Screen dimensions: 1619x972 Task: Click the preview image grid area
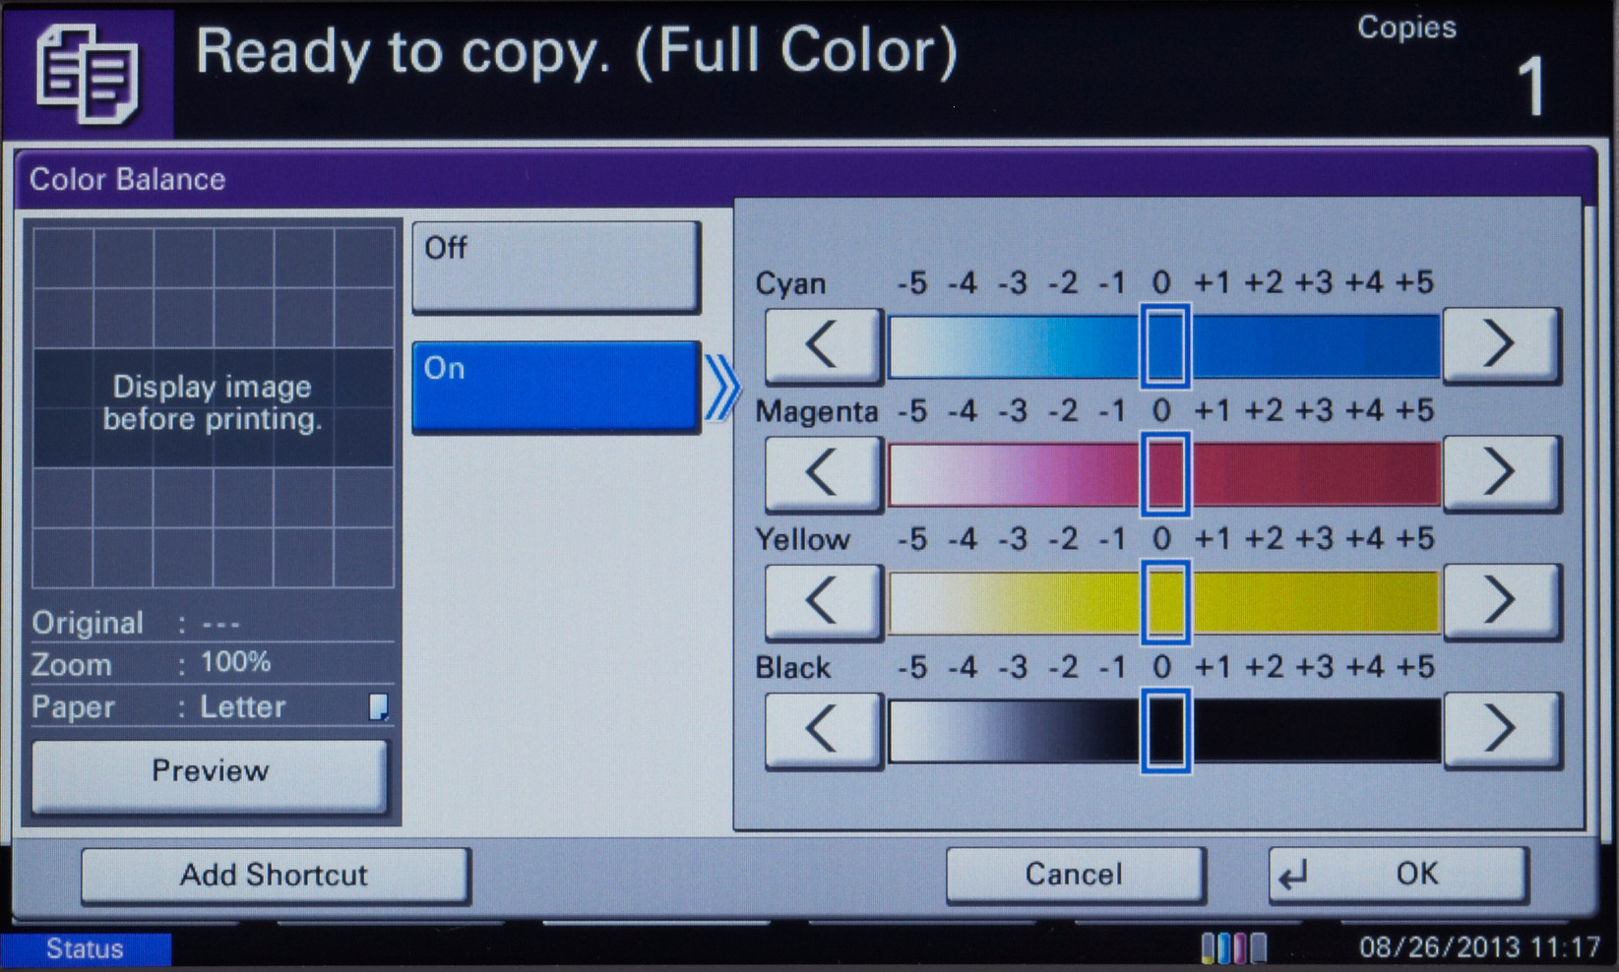coord(213,407)
